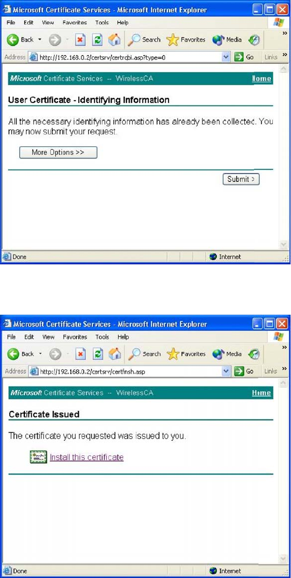The height and width of the screenshot is (578, 291).
Task: Stop page loading in top browser window
Action: click(80, 40)
